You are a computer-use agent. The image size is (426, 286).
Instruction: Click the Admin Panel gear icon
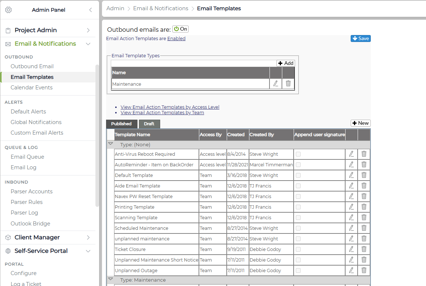point(8,10)
